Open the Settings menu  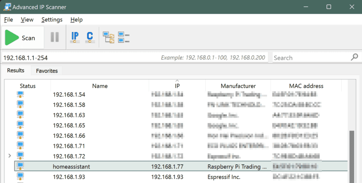pos(52,20)
